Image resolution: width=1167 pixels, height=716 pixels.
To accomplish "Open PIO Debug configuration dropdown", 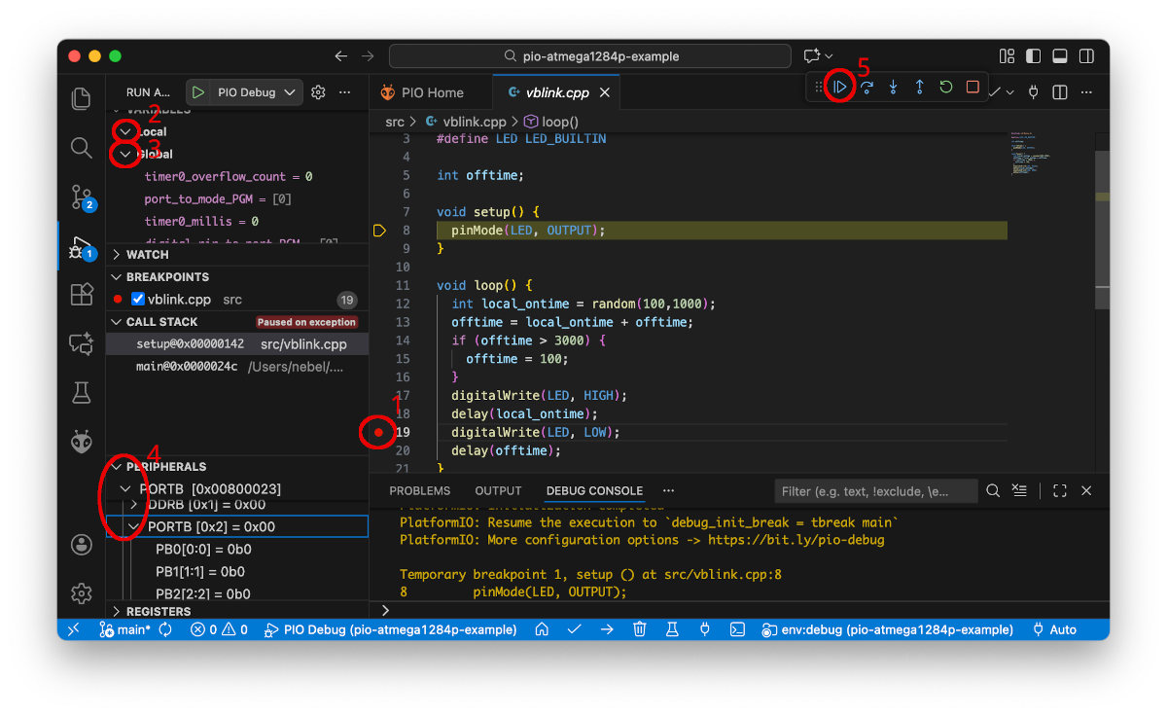I will 259,92.
